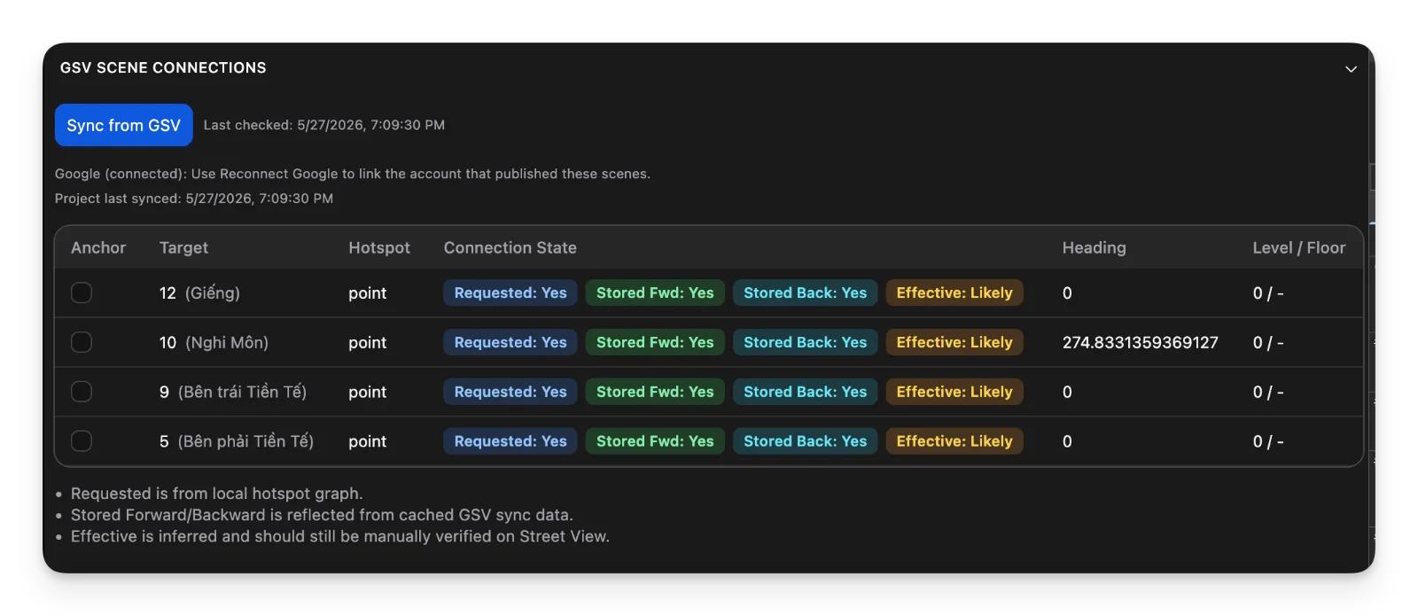This screenshot has height=616, width=1418.
Task: Click Stored Back: Yes badge in Giếng row
Action: [805, 292]
